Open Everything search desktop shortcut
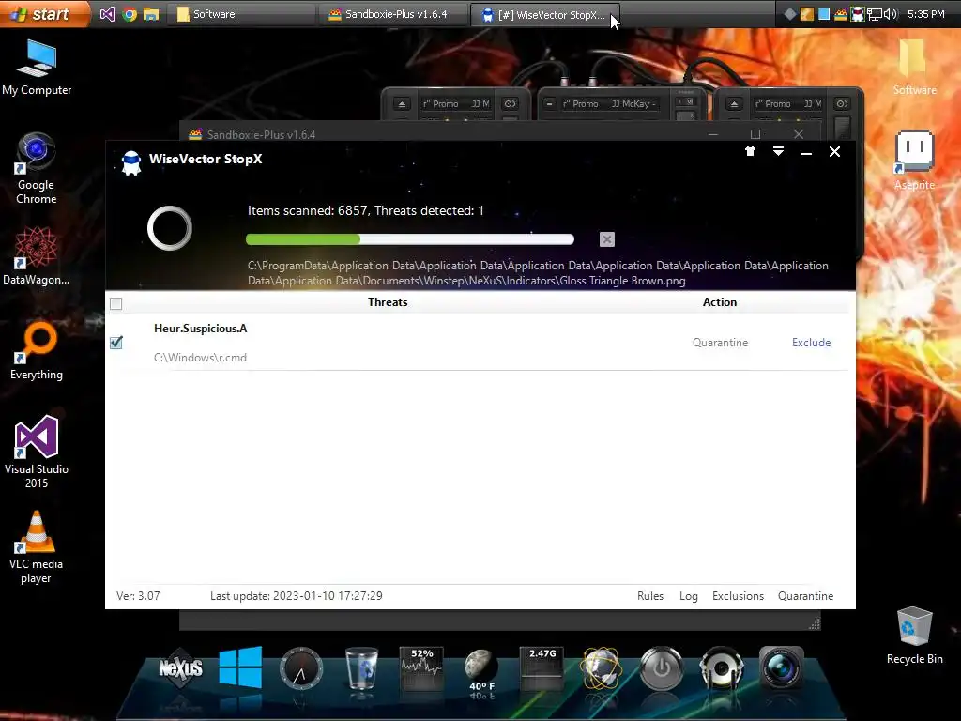Viewport: 961px width, 721px height. [x=37, y=351]
